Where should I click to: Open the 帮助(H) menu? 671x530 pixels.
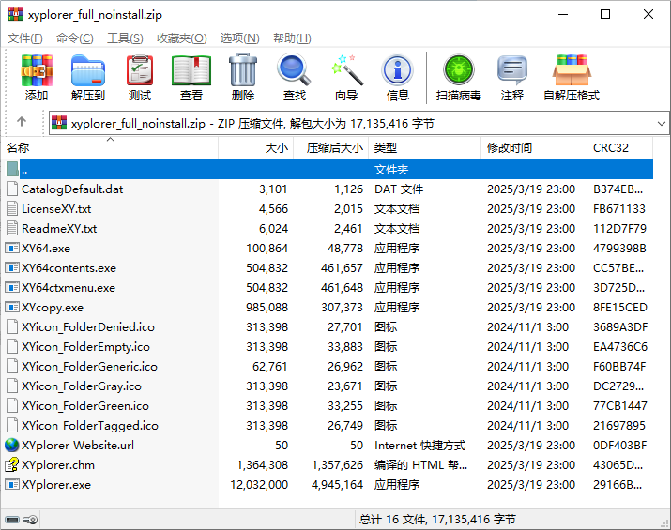[x=292, y=38]
